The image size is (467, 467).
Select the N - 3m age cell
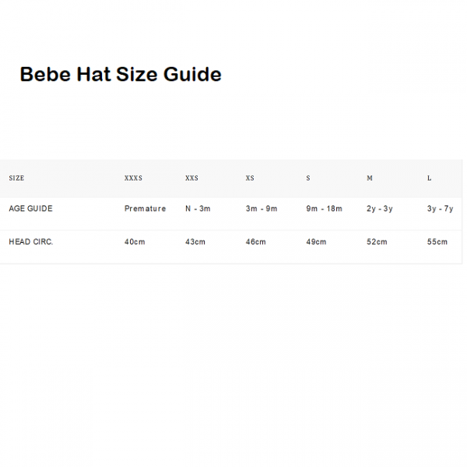(198, 209)
